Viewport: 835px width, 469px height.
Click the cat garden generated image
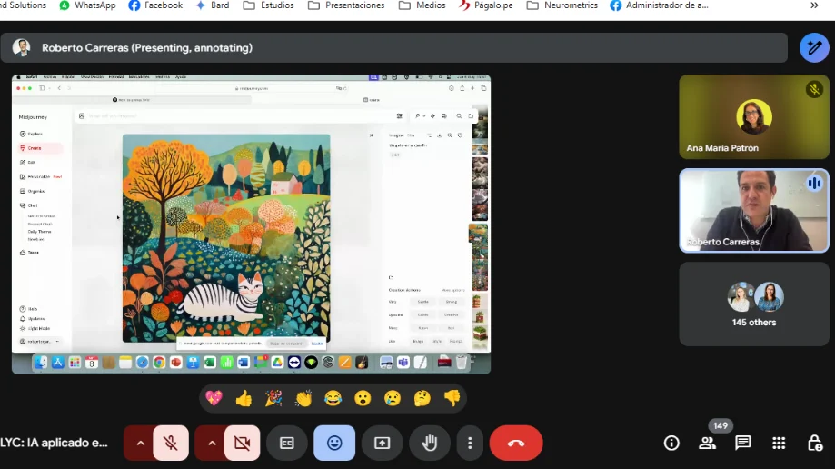(226, 238)
